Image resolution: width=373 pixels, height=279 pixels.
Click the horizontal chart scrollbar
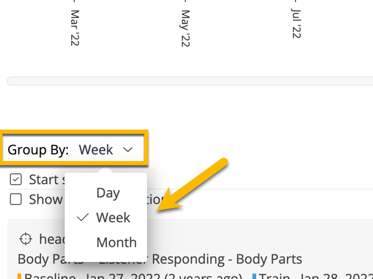tap(189, 81)
